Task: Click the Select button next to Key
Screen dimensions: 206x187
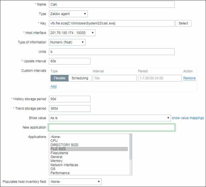Action: [x=183, y=23]
